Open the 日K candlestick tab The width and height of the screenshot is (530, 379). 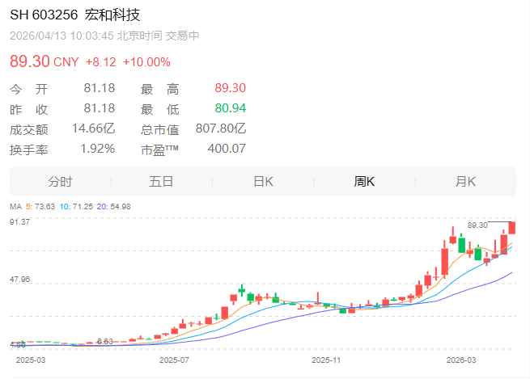tap(263, 182)
